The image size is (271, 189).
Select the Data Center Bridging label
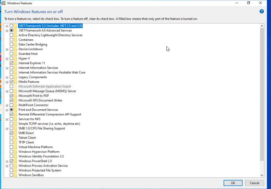coord(33,44)
